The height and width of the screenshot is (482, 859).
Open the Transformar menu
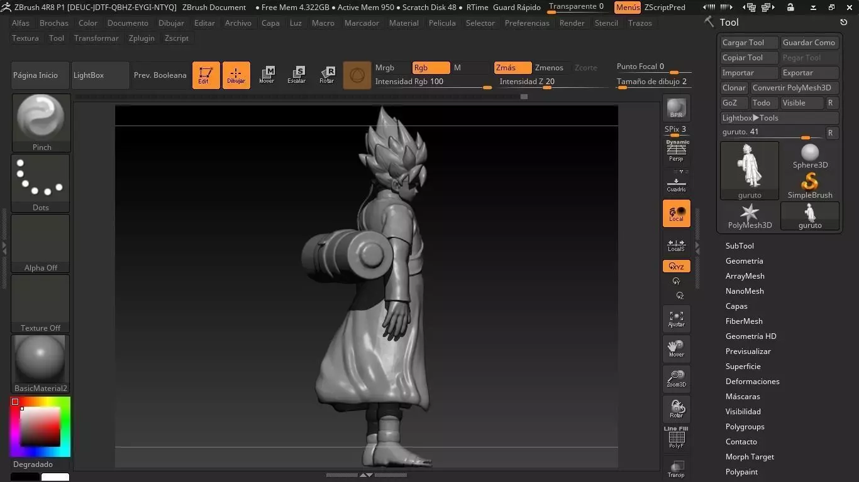(96, 38)
